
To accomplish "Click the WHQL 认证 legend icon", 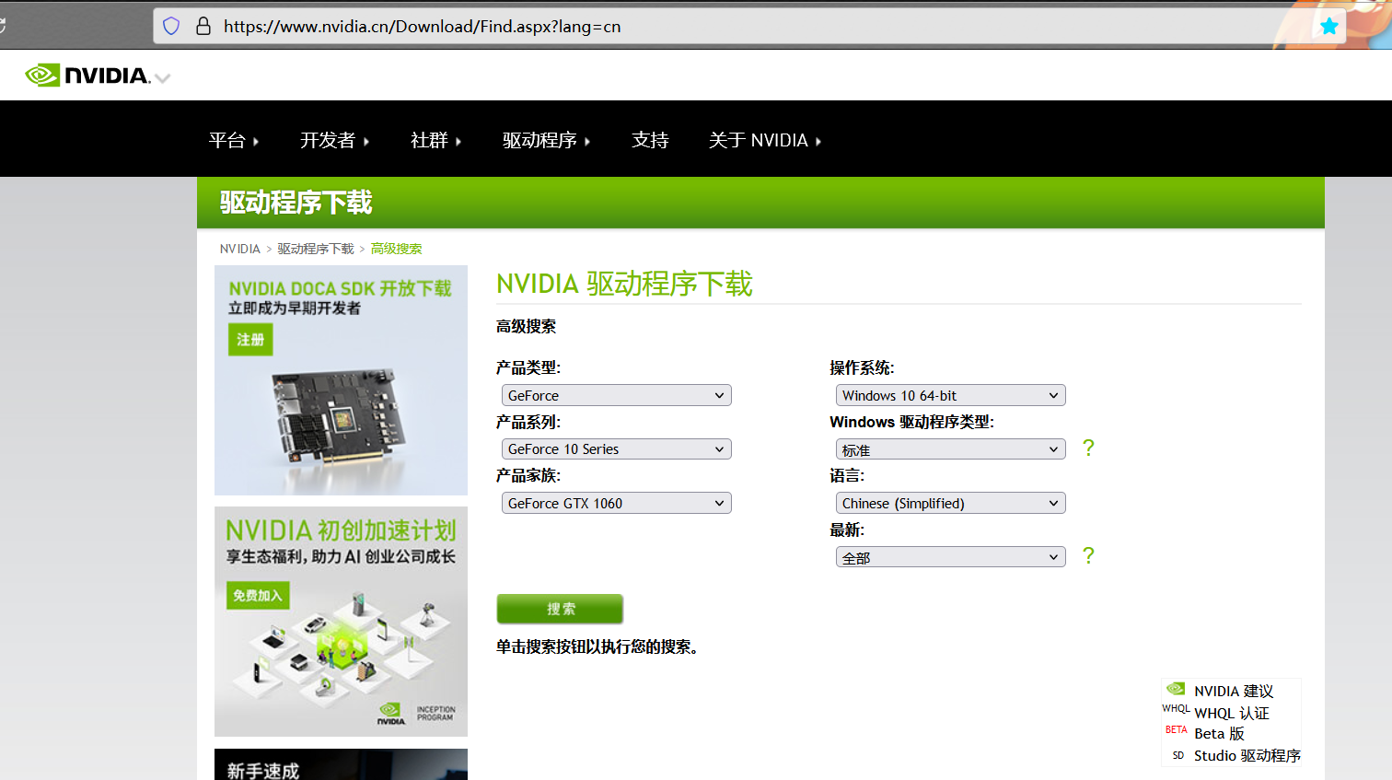I will pos(1176,709).
